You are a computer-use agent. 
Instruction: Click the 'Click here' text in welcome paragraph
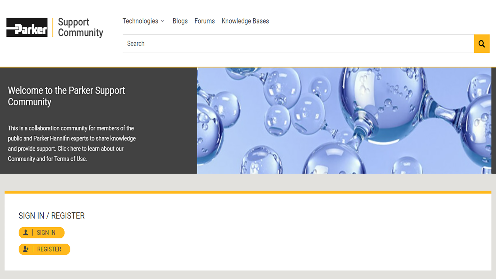[69, 149]
